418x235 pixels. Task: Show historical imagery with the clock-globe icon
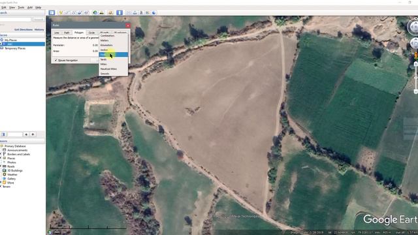[95, 13]
